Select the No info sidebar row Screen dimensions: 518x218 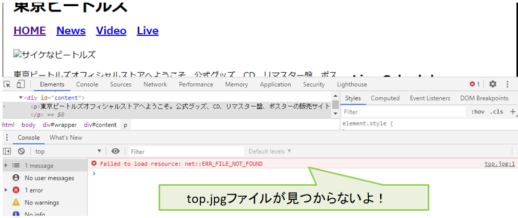(45, 214)
